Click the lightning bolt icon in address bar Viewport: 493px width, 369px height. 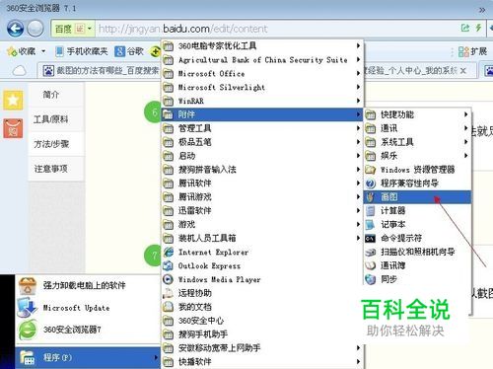coord(479,28)
